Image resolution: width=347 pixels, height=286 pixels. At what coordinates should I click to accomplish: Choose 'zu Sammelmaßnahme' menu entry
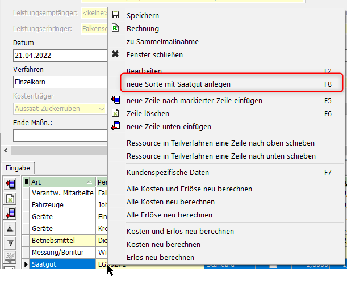[x=162, y=41]
